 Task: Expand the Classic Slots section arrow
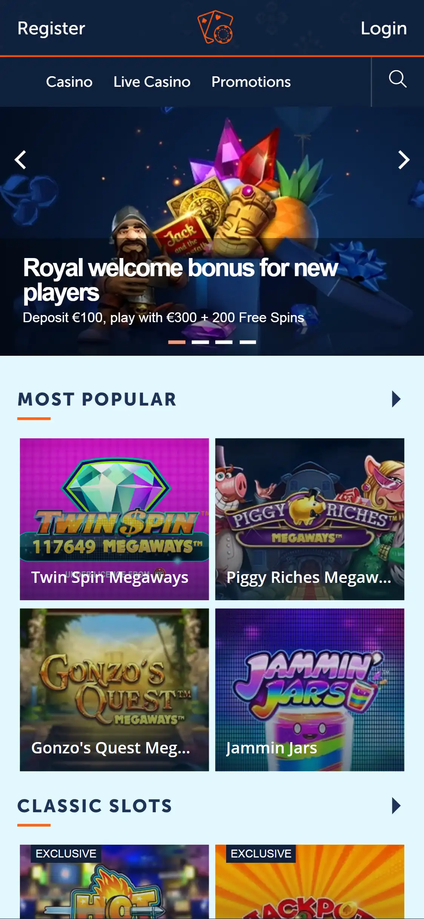396,806
